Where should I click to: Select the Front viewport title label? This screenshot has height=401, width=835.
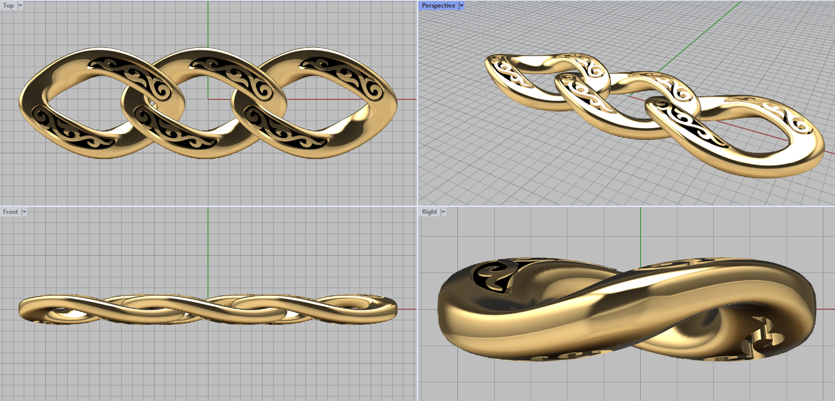(x=10, y=212)
